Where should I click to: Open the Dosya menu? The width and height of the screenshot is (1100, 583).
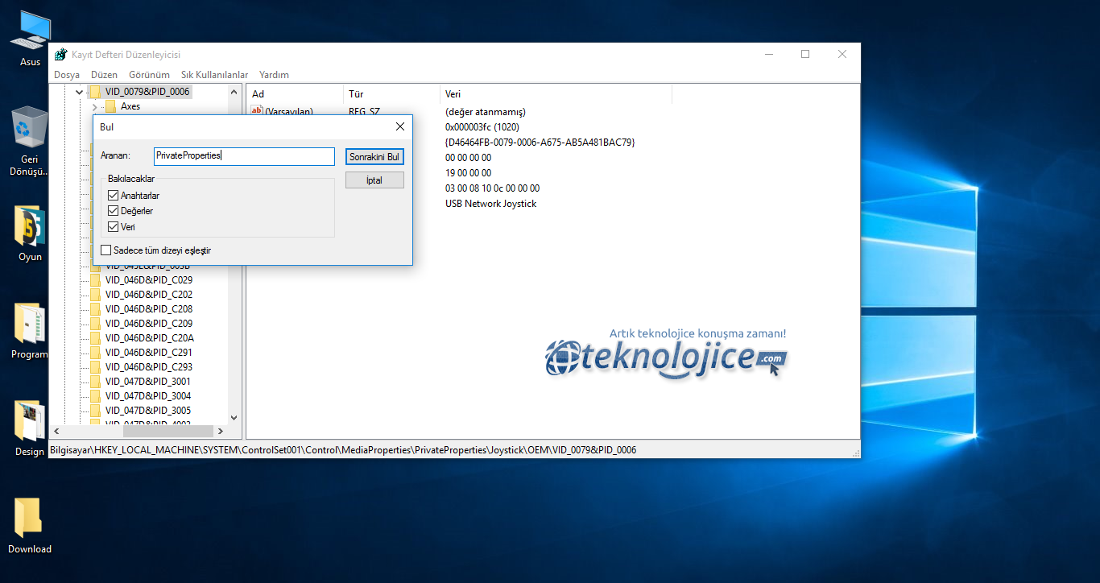pos(67,74)
